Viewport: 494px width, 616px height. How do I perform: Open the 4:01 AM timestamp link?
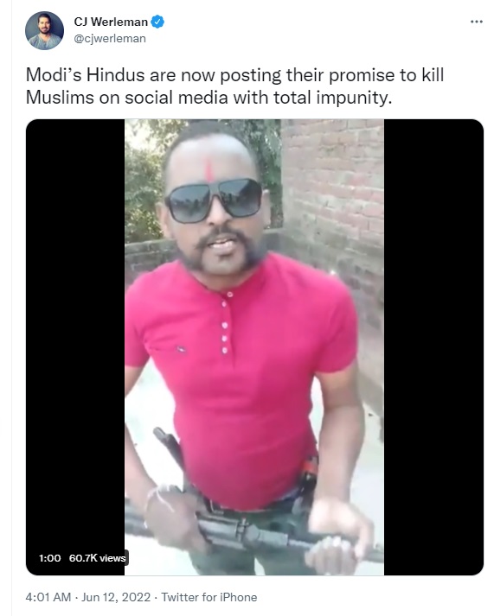(x=48, y=597)
